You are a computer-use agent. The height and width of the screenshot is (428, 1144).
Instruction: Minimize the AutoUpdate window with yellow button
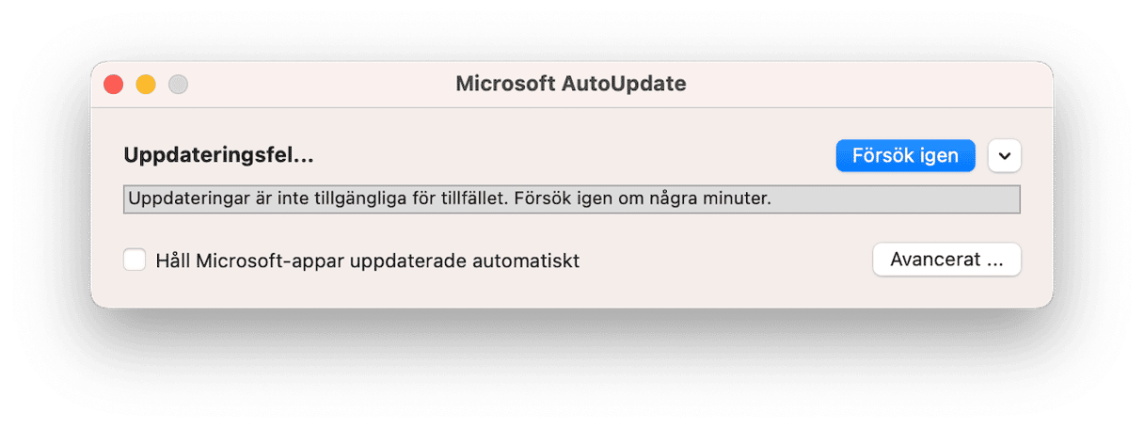(x=146, y=84)
